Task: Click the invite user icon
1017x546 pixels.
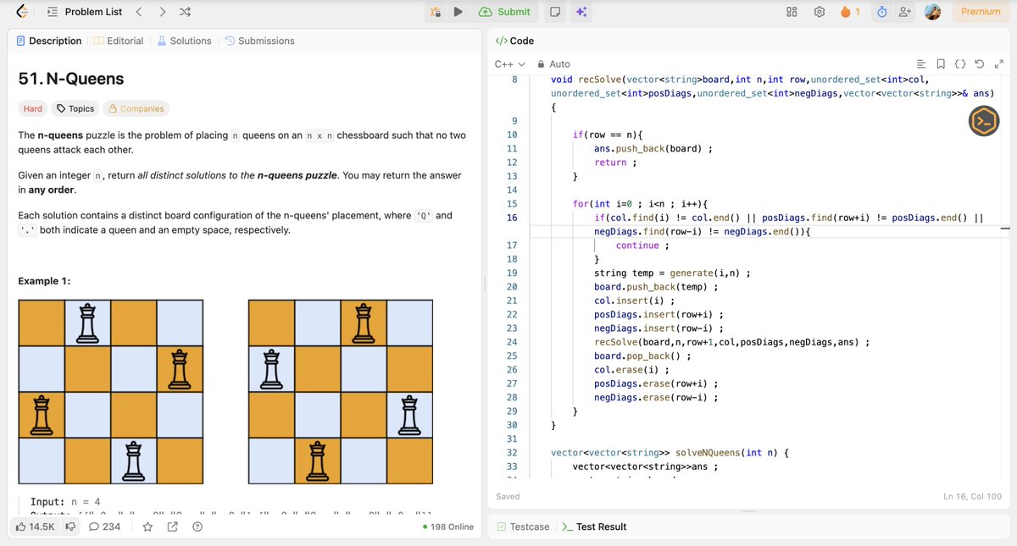Action: (904, 12)
